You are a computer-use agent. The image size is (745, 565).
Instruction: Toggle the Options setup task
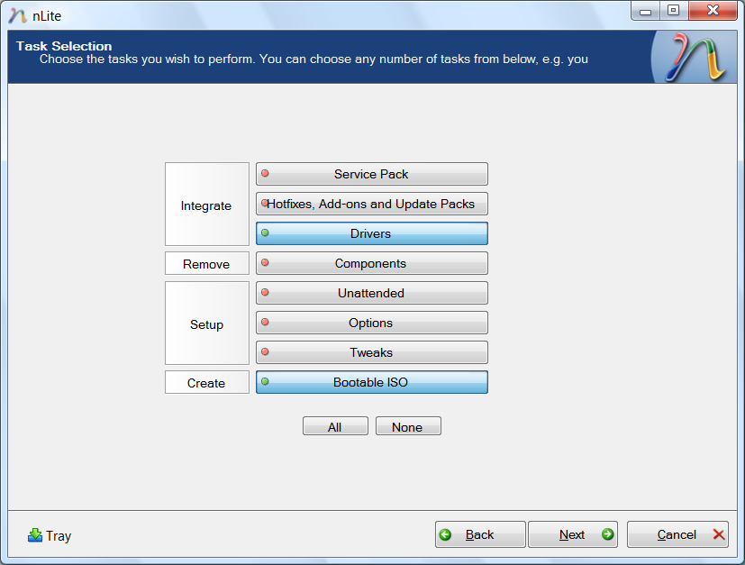coord(371,323)
